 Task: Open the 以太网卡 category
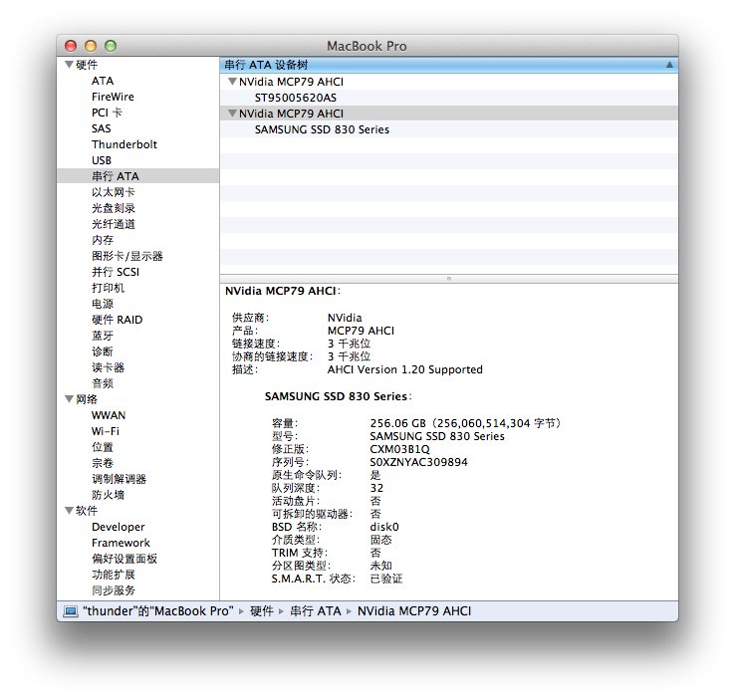pyautogui.click(x=114, y=192)
